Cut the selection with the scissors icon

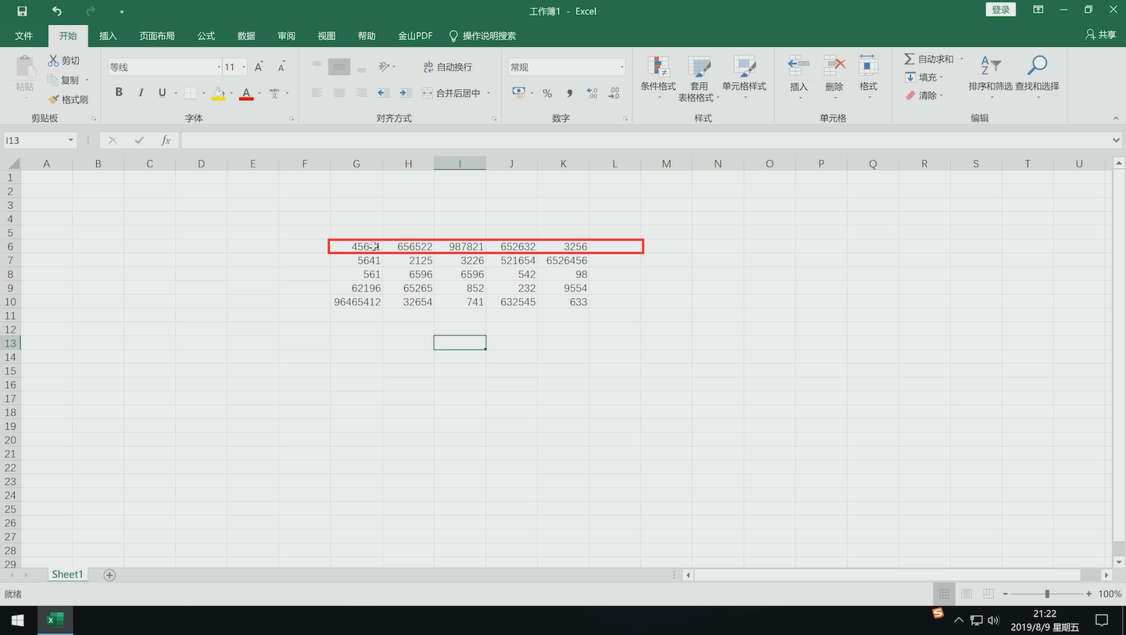(64, 60)
